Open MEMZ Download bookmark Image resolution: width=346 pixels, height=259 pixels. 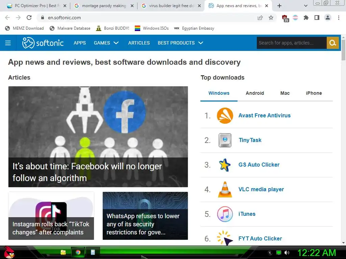24,28
